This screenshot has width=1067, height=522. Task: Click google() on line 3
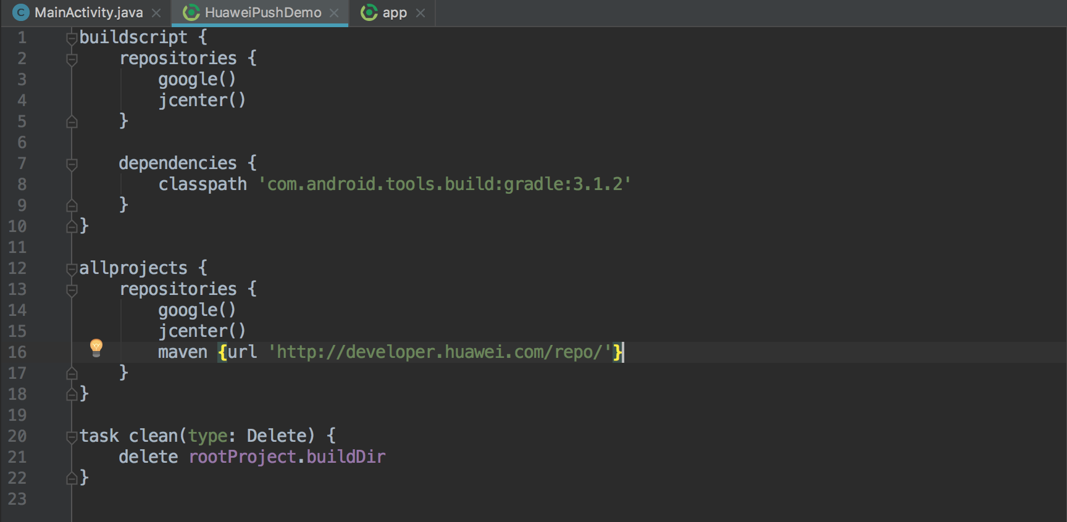point(197,79)
